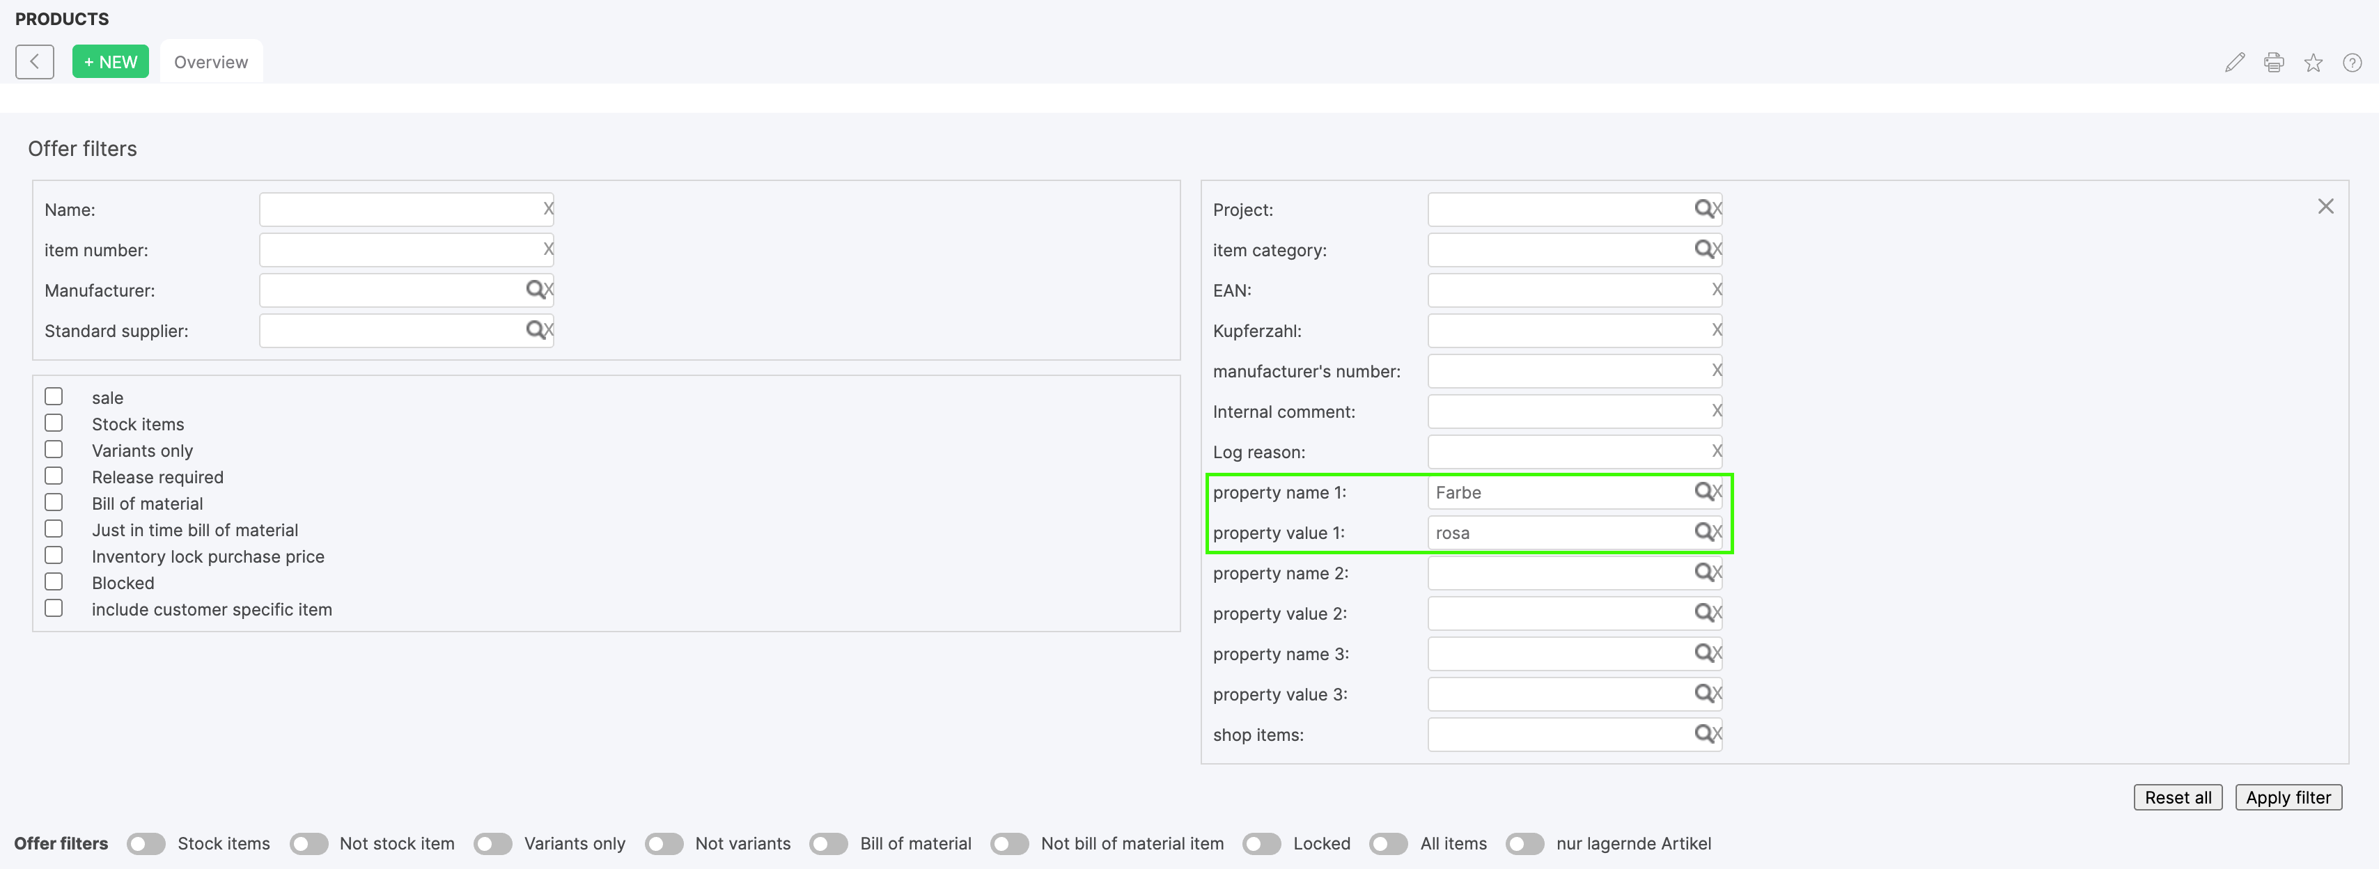
Task: Click the Log reason input field
Action: [x=1575, y=452]
